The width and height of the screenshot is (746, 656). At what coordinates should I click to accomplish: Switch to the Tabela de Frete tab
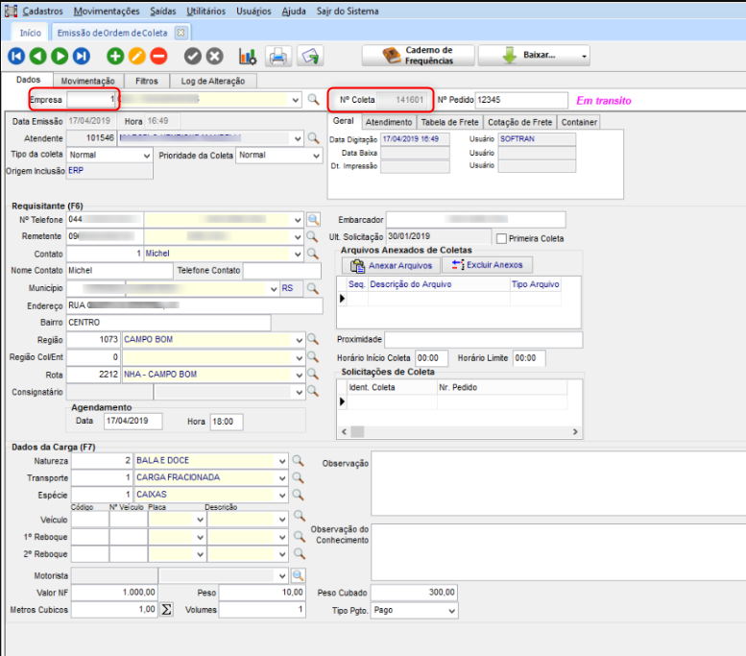pyautogui.click(x=449, y=122)
